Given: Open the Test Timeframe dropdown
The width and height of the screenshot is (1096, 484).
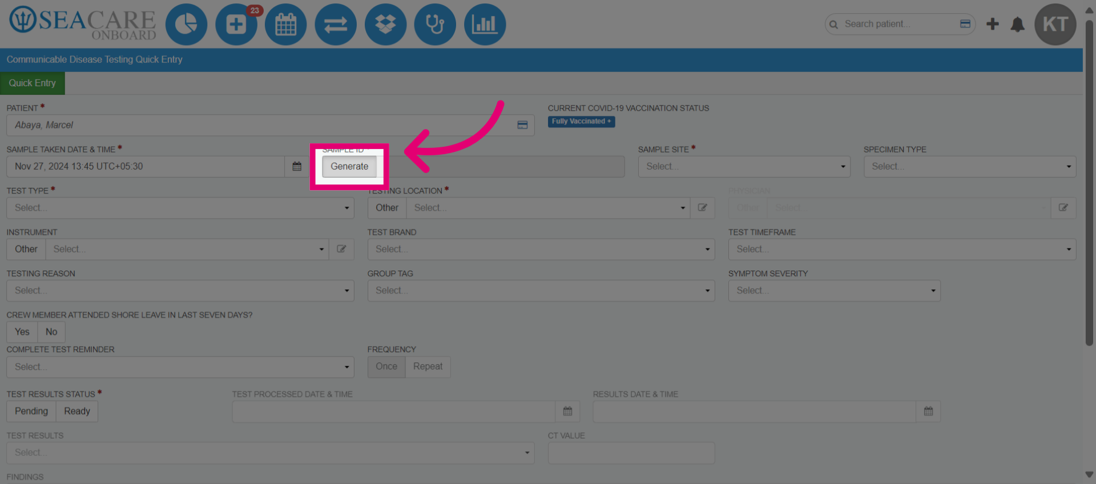Looking at the screenshot, I should (902, 249).
